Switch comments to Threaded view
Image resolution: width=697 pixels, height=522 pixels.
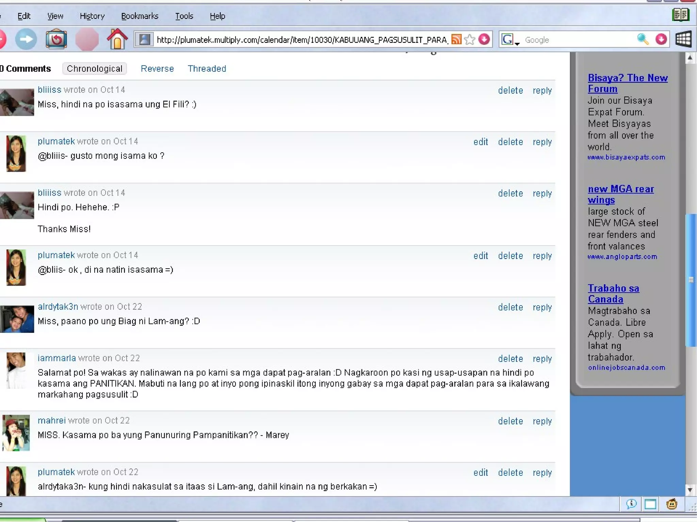(207, 69)
